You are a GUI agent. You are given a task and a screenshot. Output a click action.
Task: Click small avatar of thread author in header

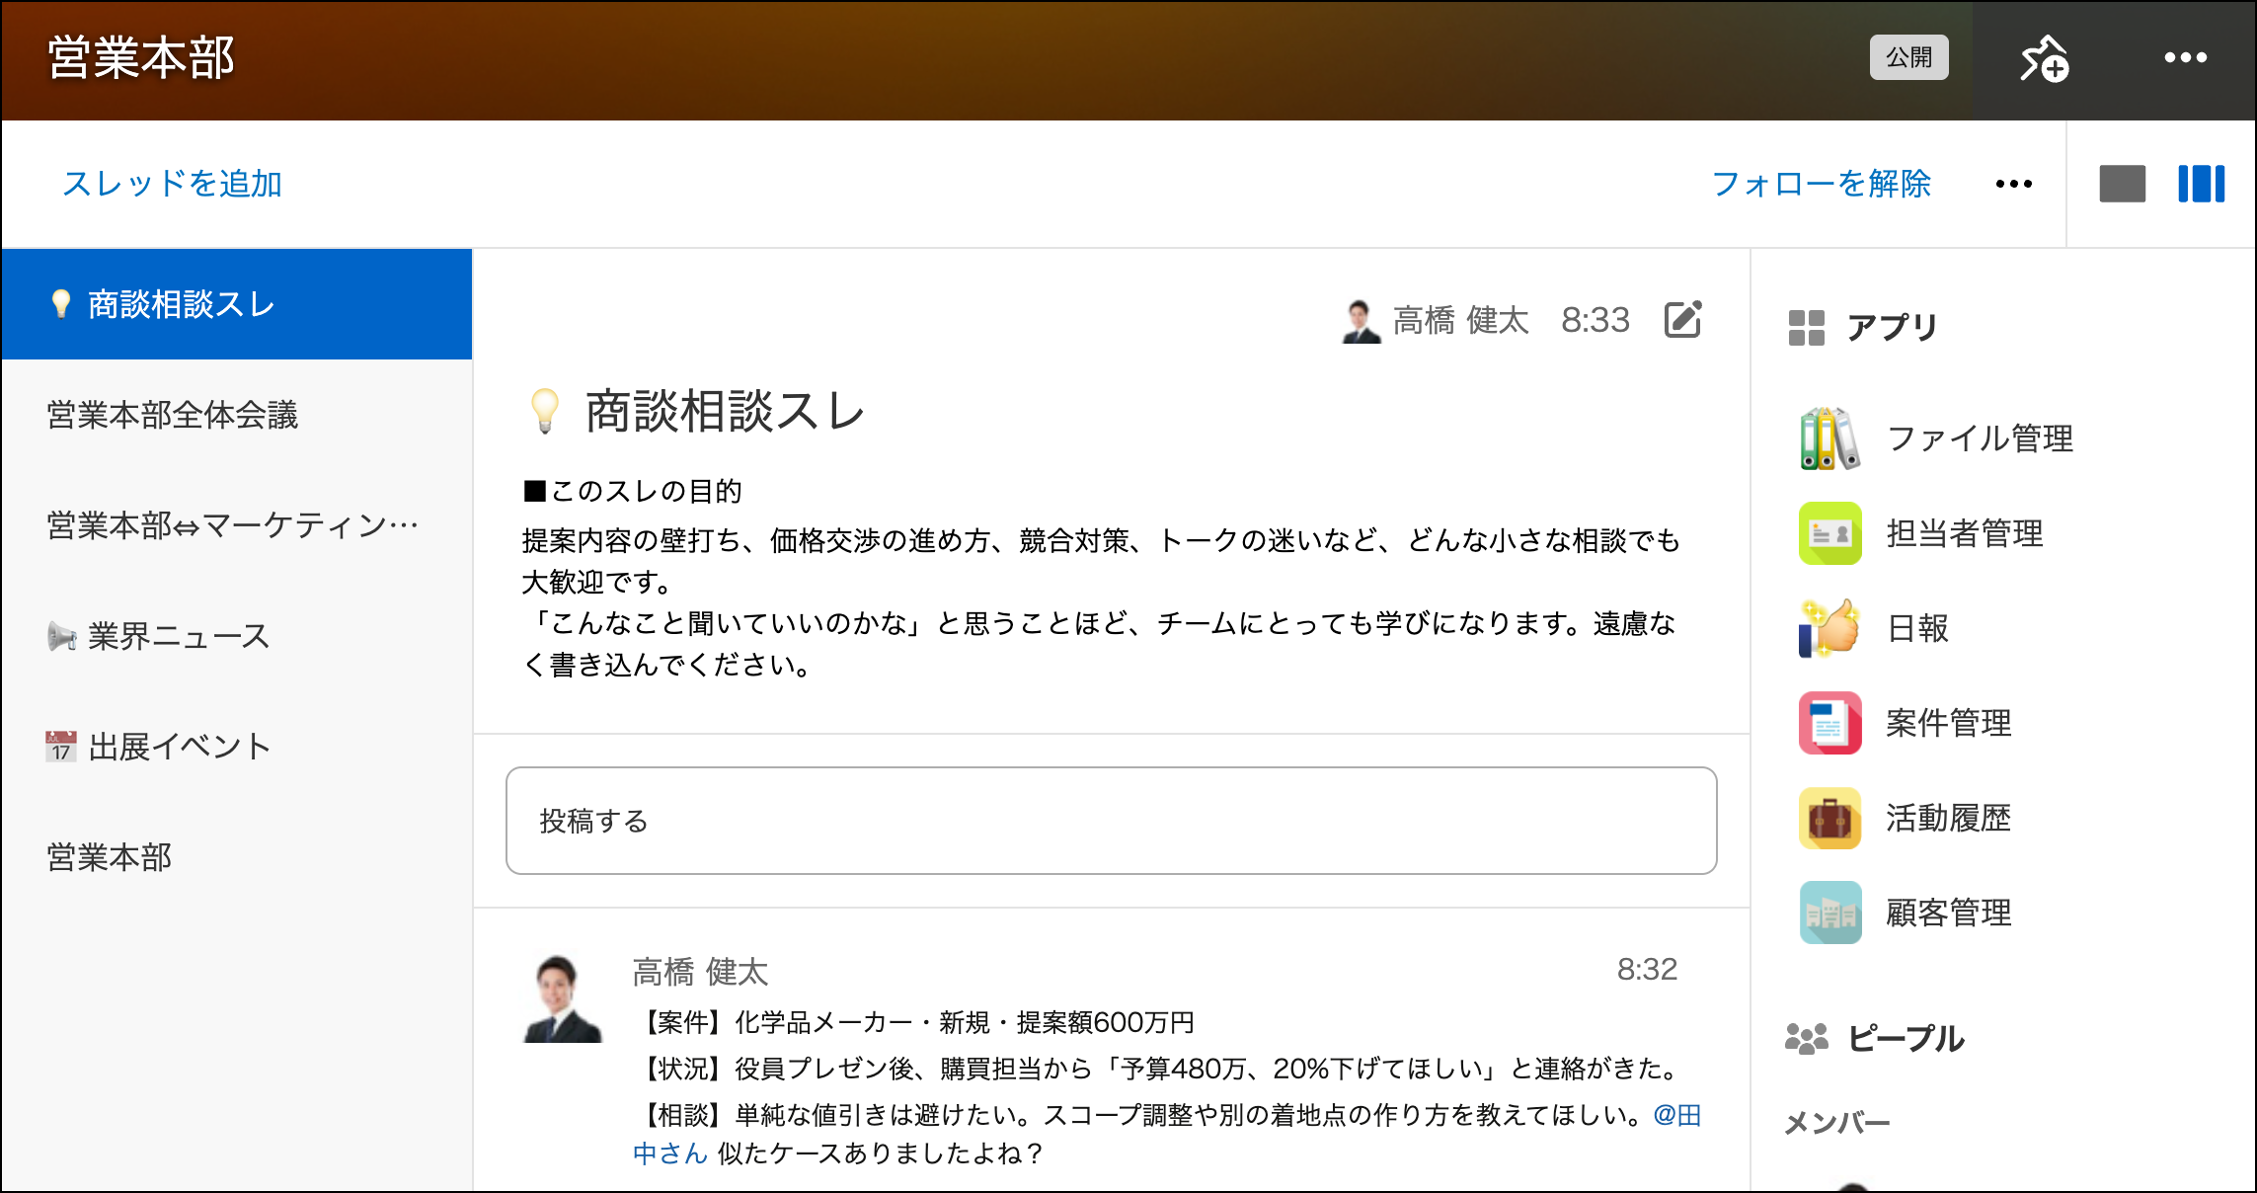(1361, 321)
